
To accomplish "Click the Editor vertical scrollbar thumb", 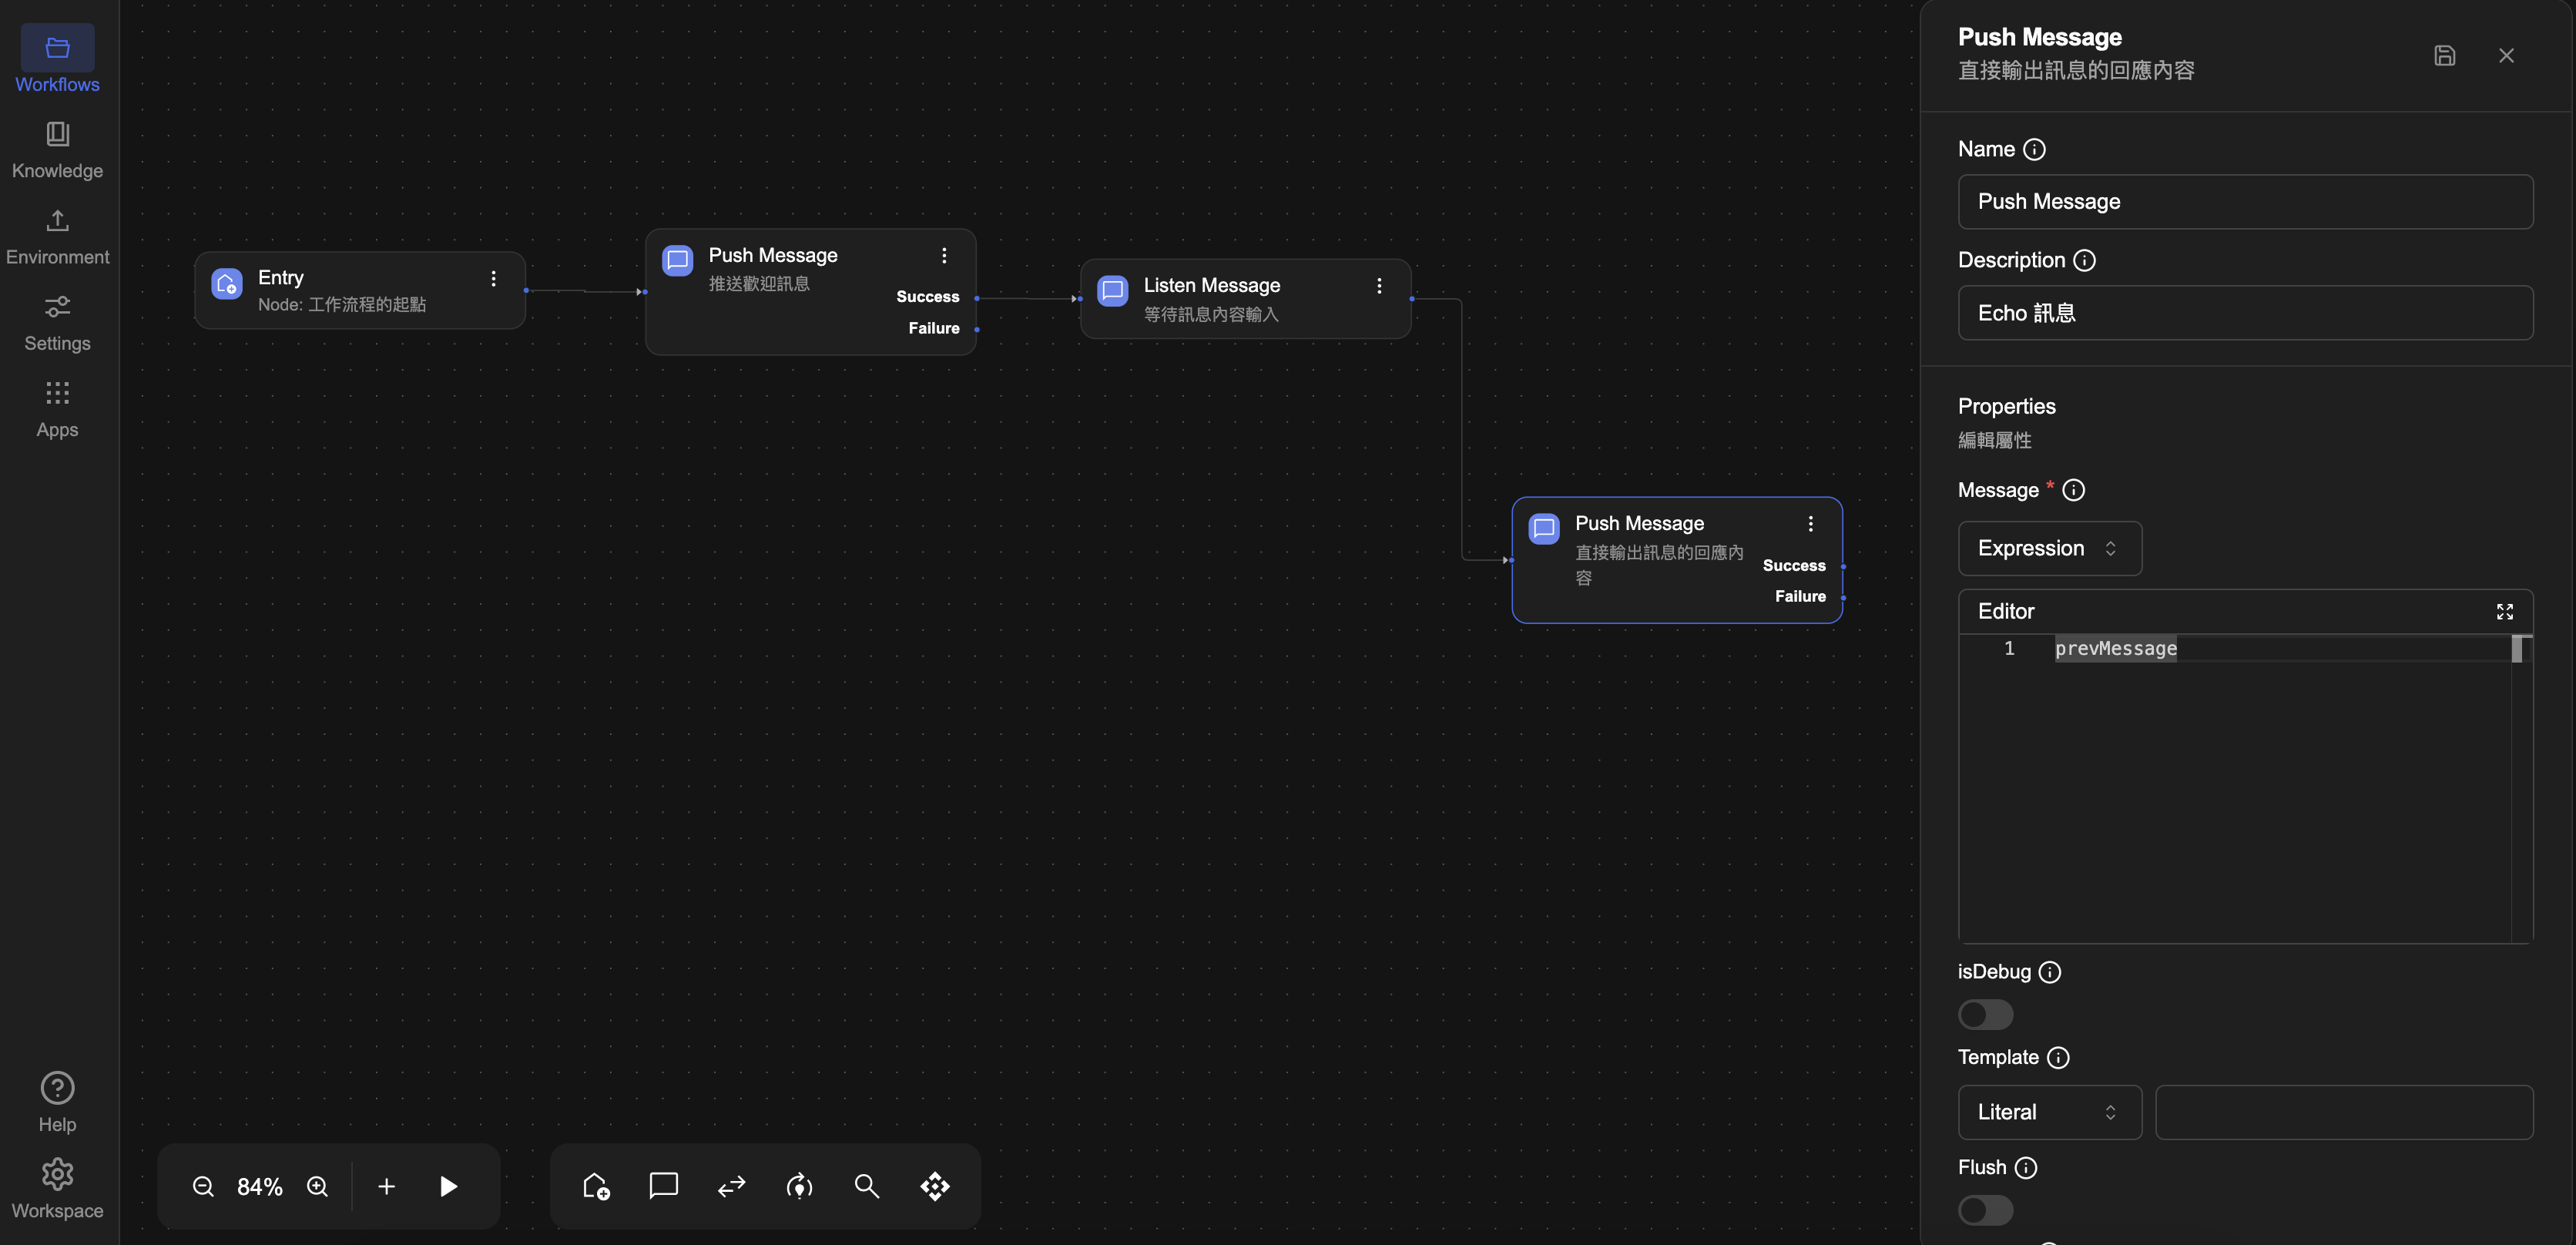I will tap(2516, 649).
